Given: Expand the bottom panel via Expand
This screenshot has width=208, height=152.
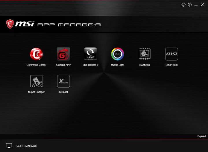Looking at the screenshot, I should 202,136.
